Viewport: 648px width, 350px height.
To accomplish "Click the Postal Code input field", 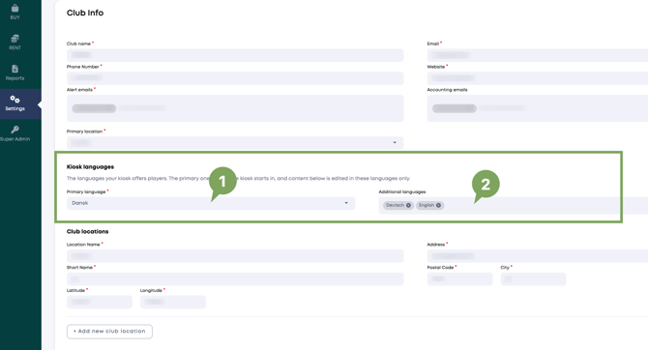I will (x=460, y=278).
